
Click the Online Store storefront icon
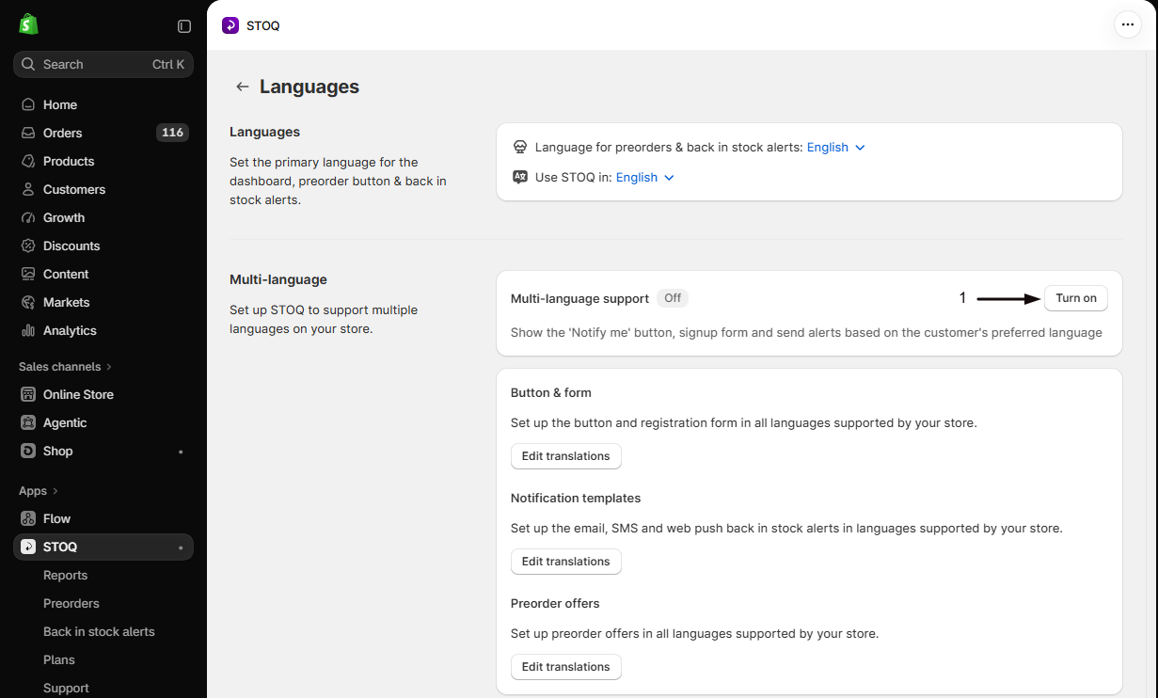click(28, 394)
